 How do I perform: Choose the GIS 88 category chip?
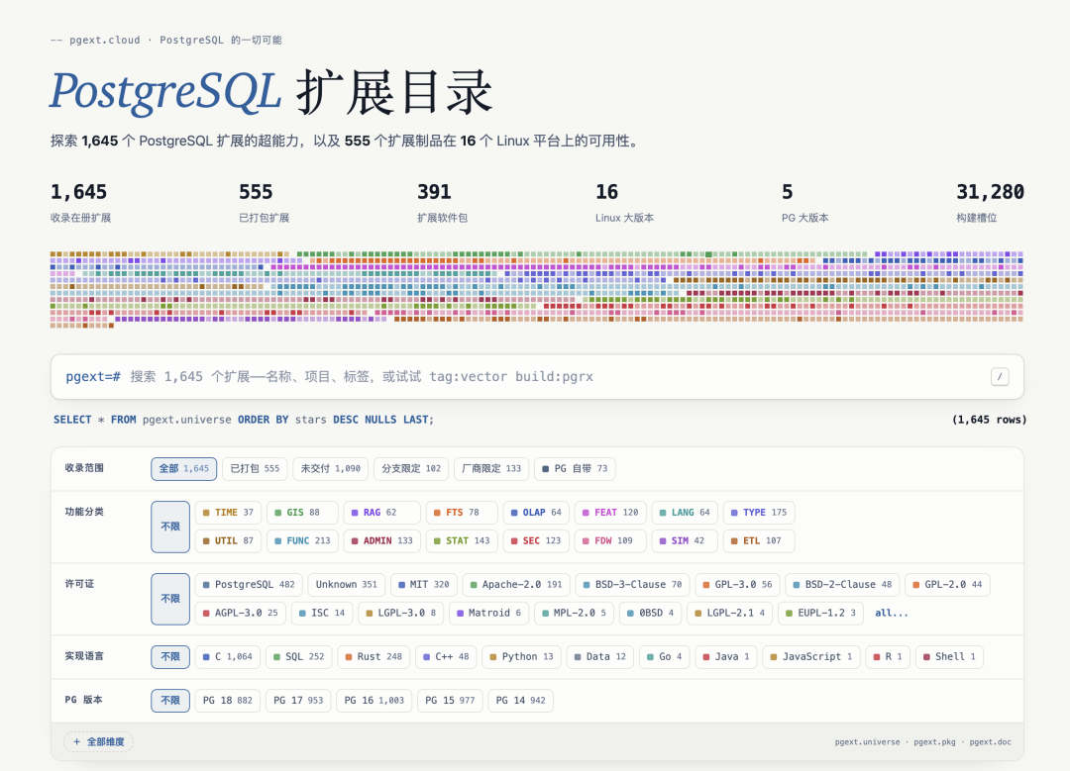[x=302, y=512]
